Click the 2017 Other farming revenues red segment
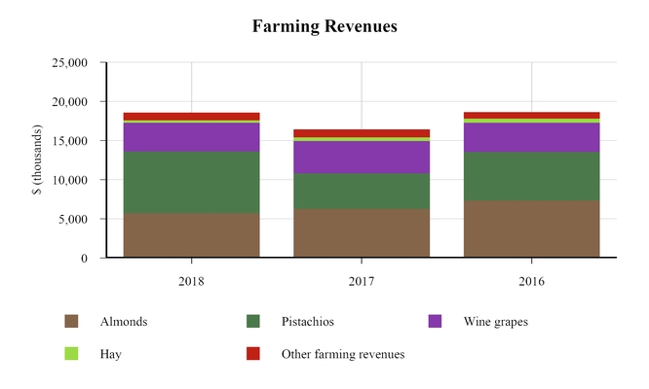649x389 pixels. (x=362, y=133)
